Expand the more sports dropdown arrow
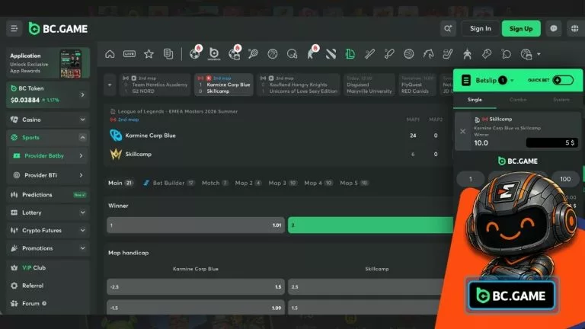585x329 pixels. click(x=539, y=54)
